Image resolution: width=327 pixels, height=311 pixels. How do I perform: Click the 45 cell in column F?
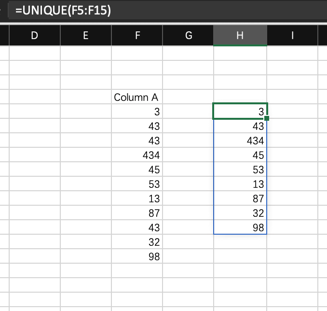(137, 170)
